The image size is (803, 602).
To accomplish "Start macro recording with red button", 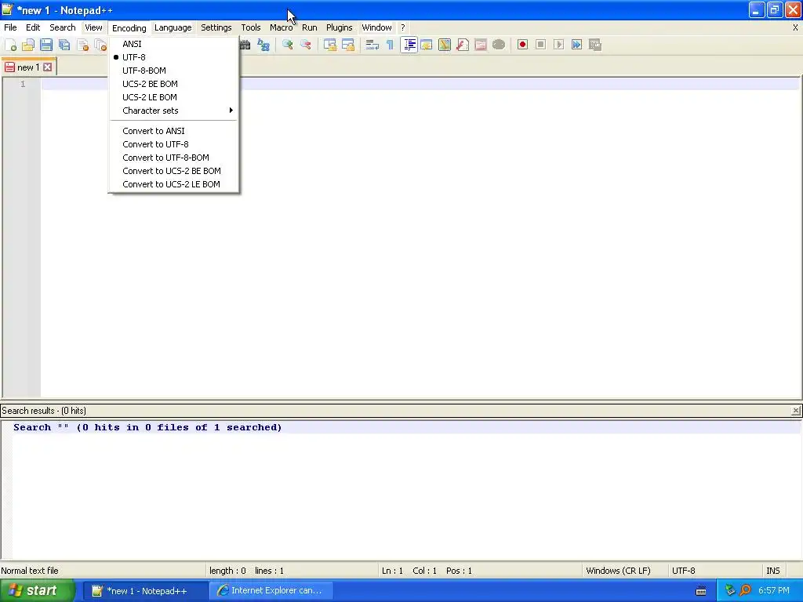I will (x=522, y=45).
